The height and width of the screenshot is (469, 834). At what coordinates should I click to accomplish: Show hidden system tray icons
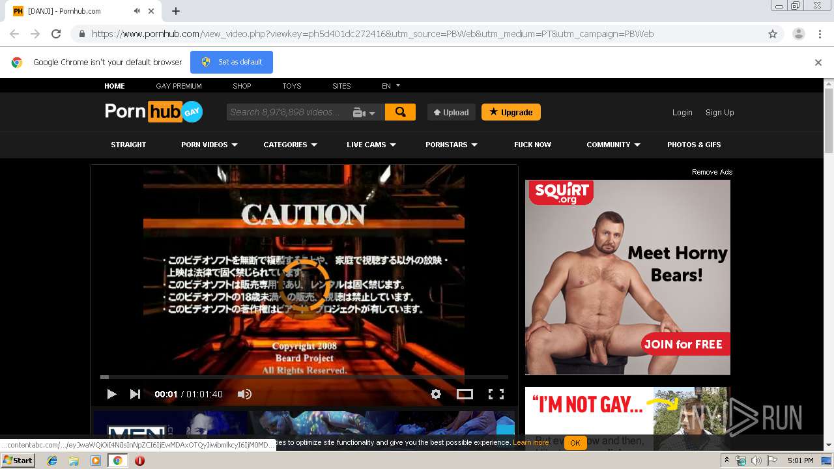click(726, 461)
